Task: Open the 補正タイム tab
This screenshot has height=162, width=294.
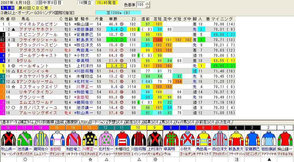Action: coord(26,122)
